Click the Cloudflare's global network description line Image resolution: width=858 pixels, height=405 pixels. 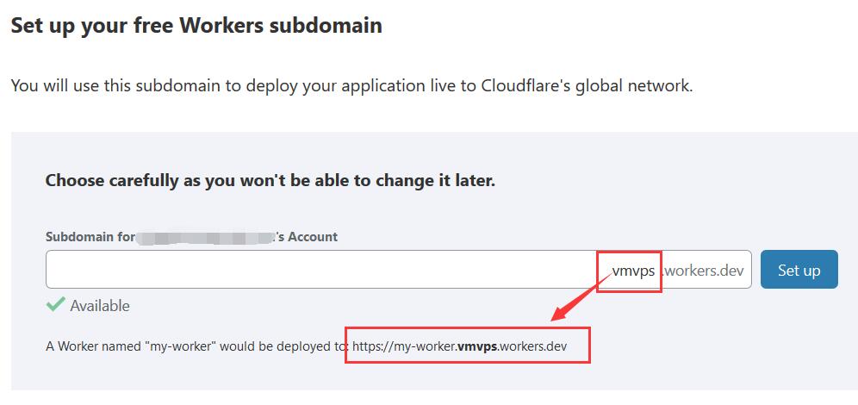tap(351, 86)
